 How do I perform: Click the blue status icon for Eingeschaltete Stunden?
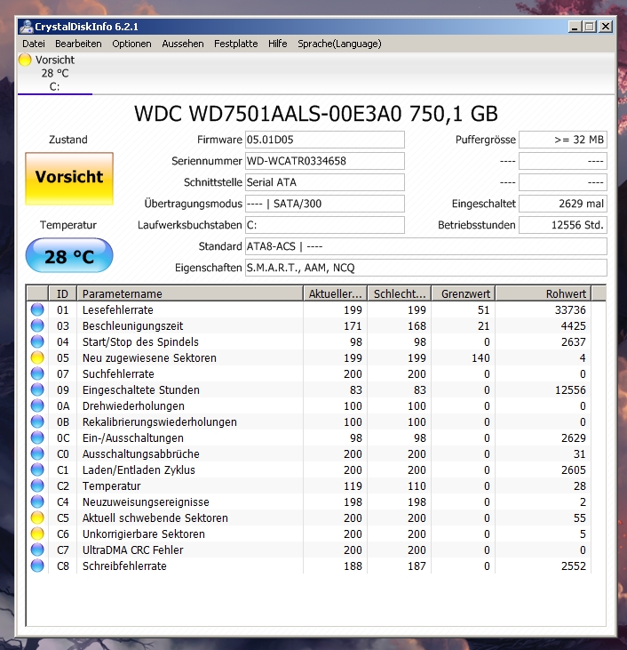tap(37, 389)
